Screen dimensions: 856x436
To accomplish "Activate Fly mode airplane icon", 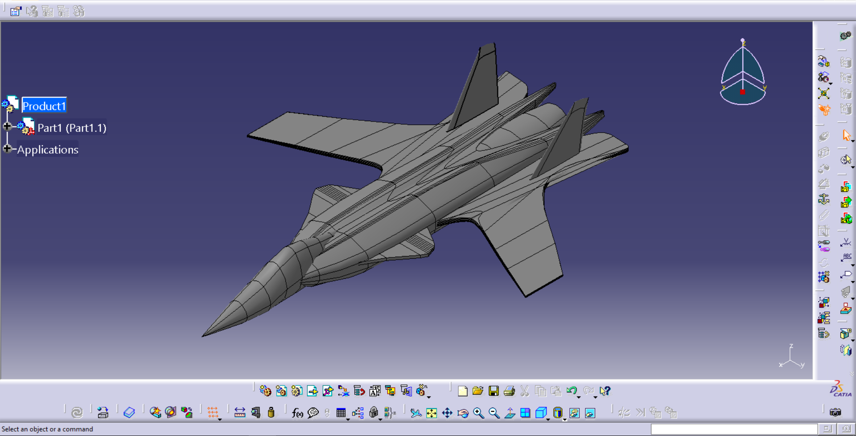I will coord(416,413).
